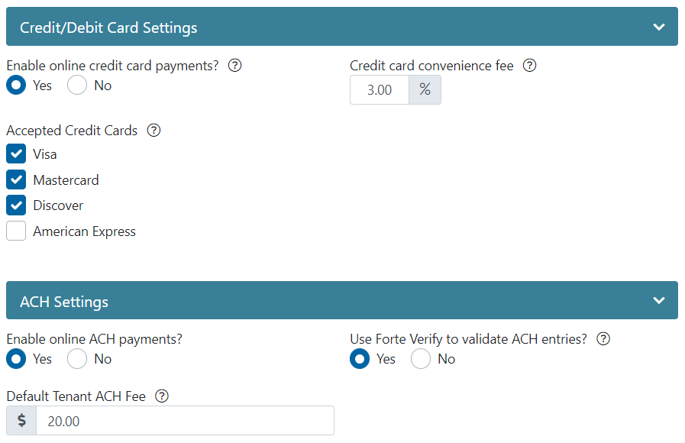Image resolution: width=685 pixels, height=443 pixels.
Task: Uncheck the Mastercard checkbox
Action: pyautogui.click(x=16, y=180)
